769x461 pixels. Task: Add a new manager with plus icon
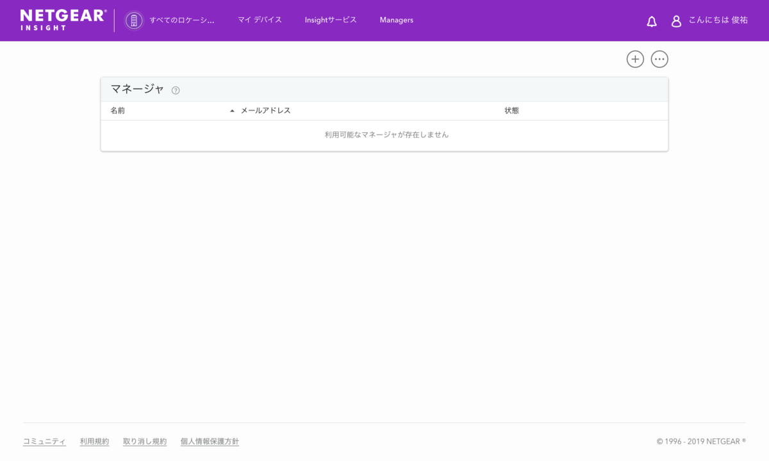tap(635, 59)
